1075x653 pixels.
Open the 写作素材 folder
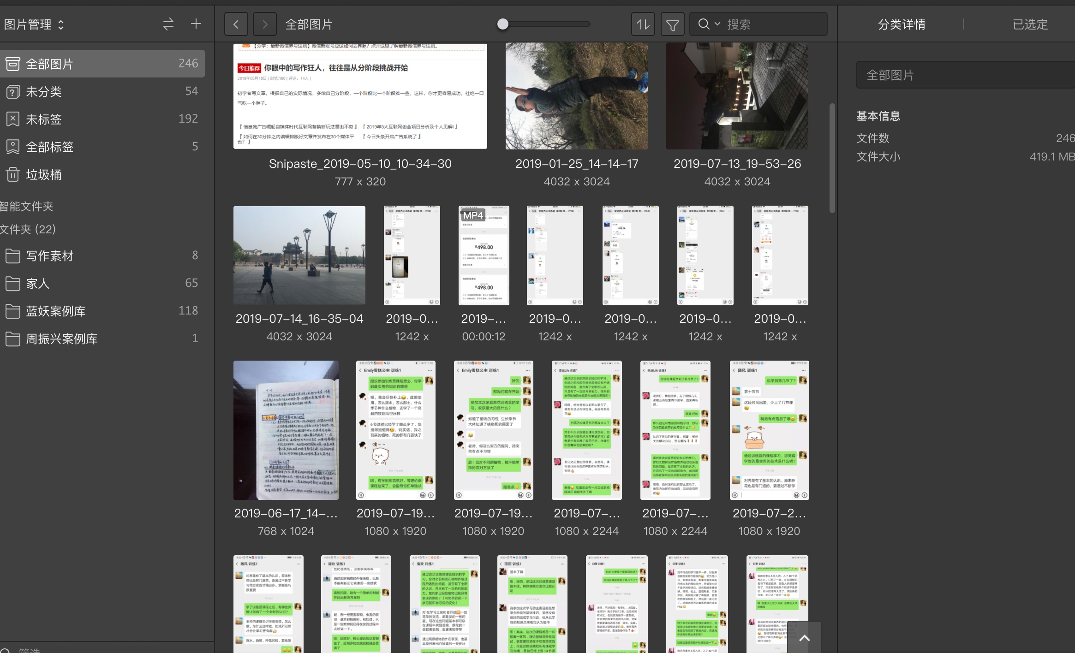point(102,255)
